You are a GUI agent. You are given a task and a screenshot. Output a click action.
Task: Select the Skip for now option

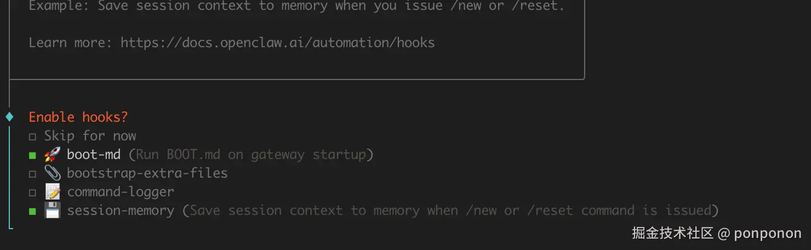(x=90, y=136)
